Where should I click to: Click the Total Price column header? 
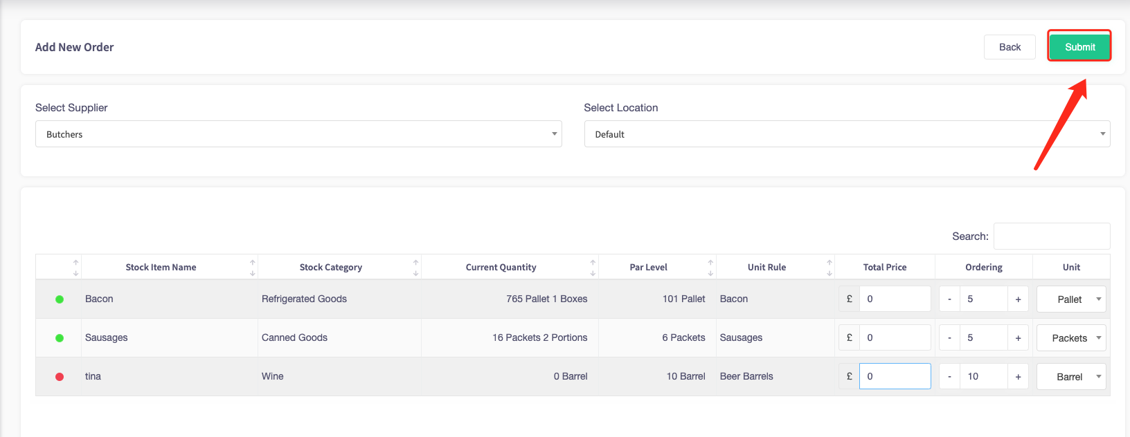pyautogui.click(x=885, y=268)
